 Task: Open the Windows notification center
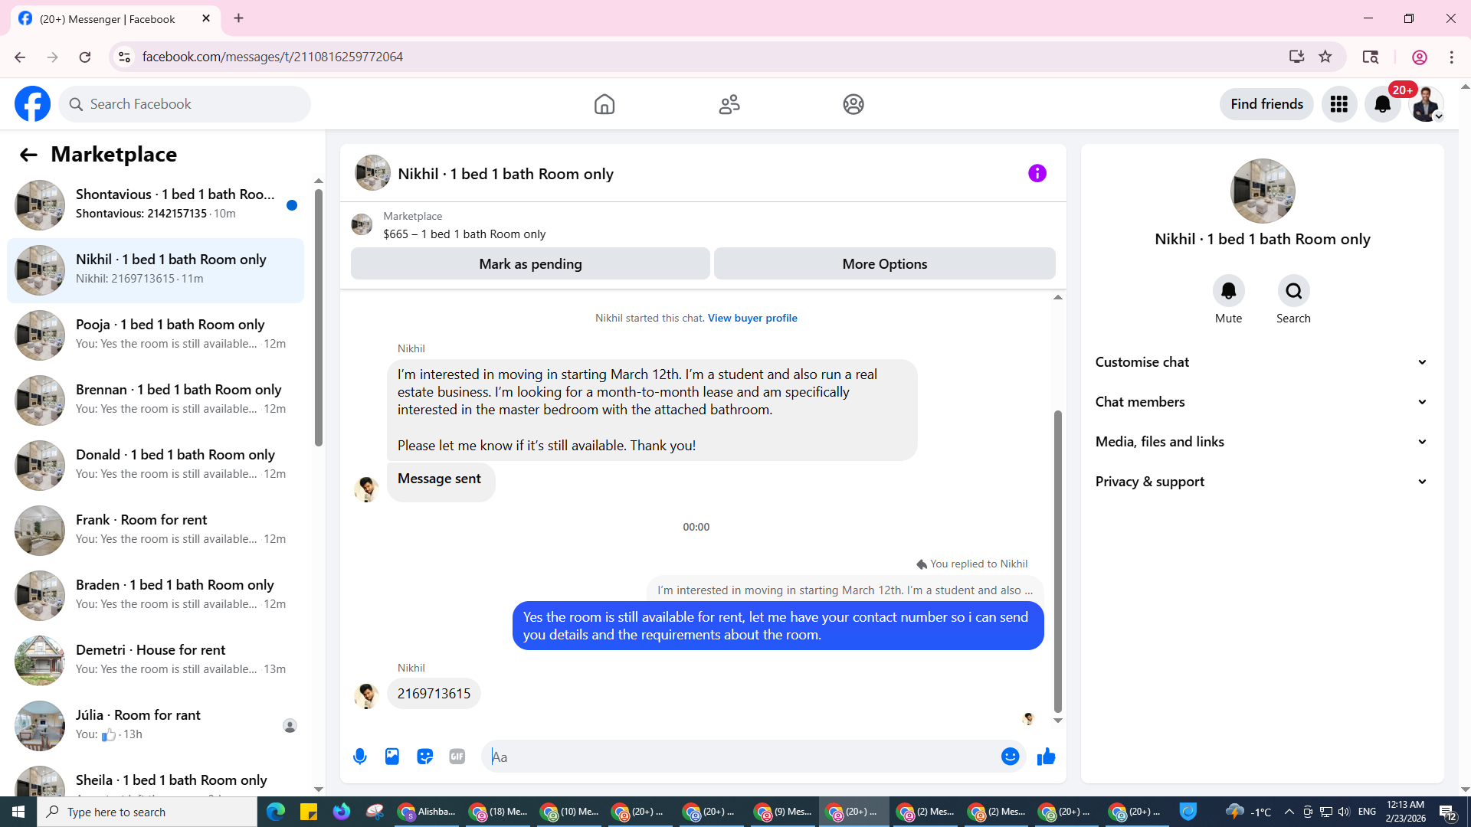[x=1447, y=812]
